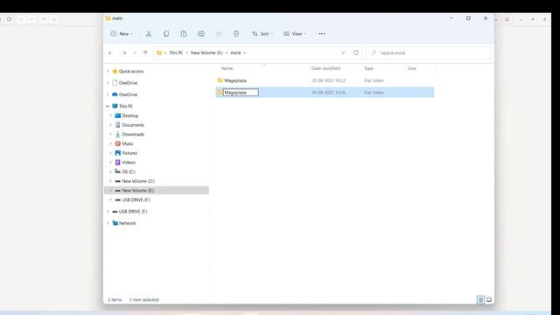This screenshot has width=560, height=315.
Task: Sort by Name column header
Action: click(x=227, y=68)
